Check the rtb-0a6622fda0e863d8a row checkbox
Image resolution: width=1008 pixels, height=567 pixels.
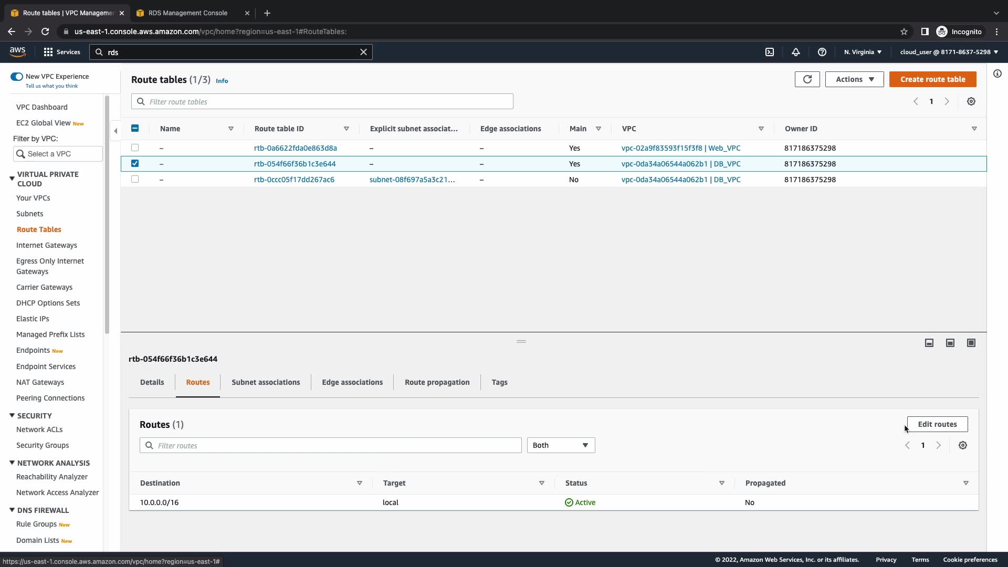(x=135, y=148)
